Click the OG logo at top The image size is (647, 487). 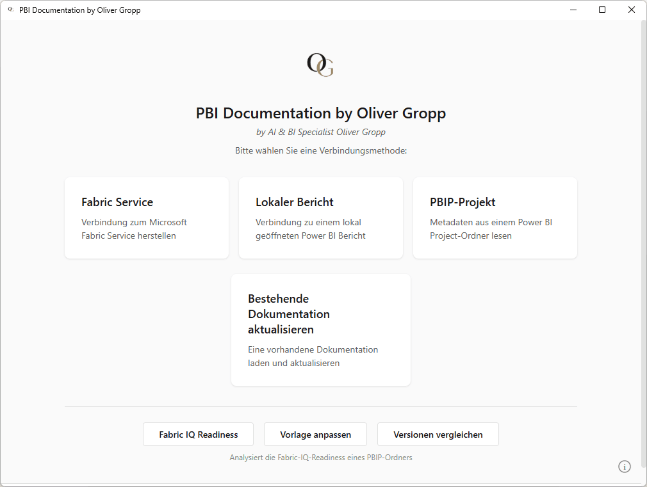pos(320,65)
